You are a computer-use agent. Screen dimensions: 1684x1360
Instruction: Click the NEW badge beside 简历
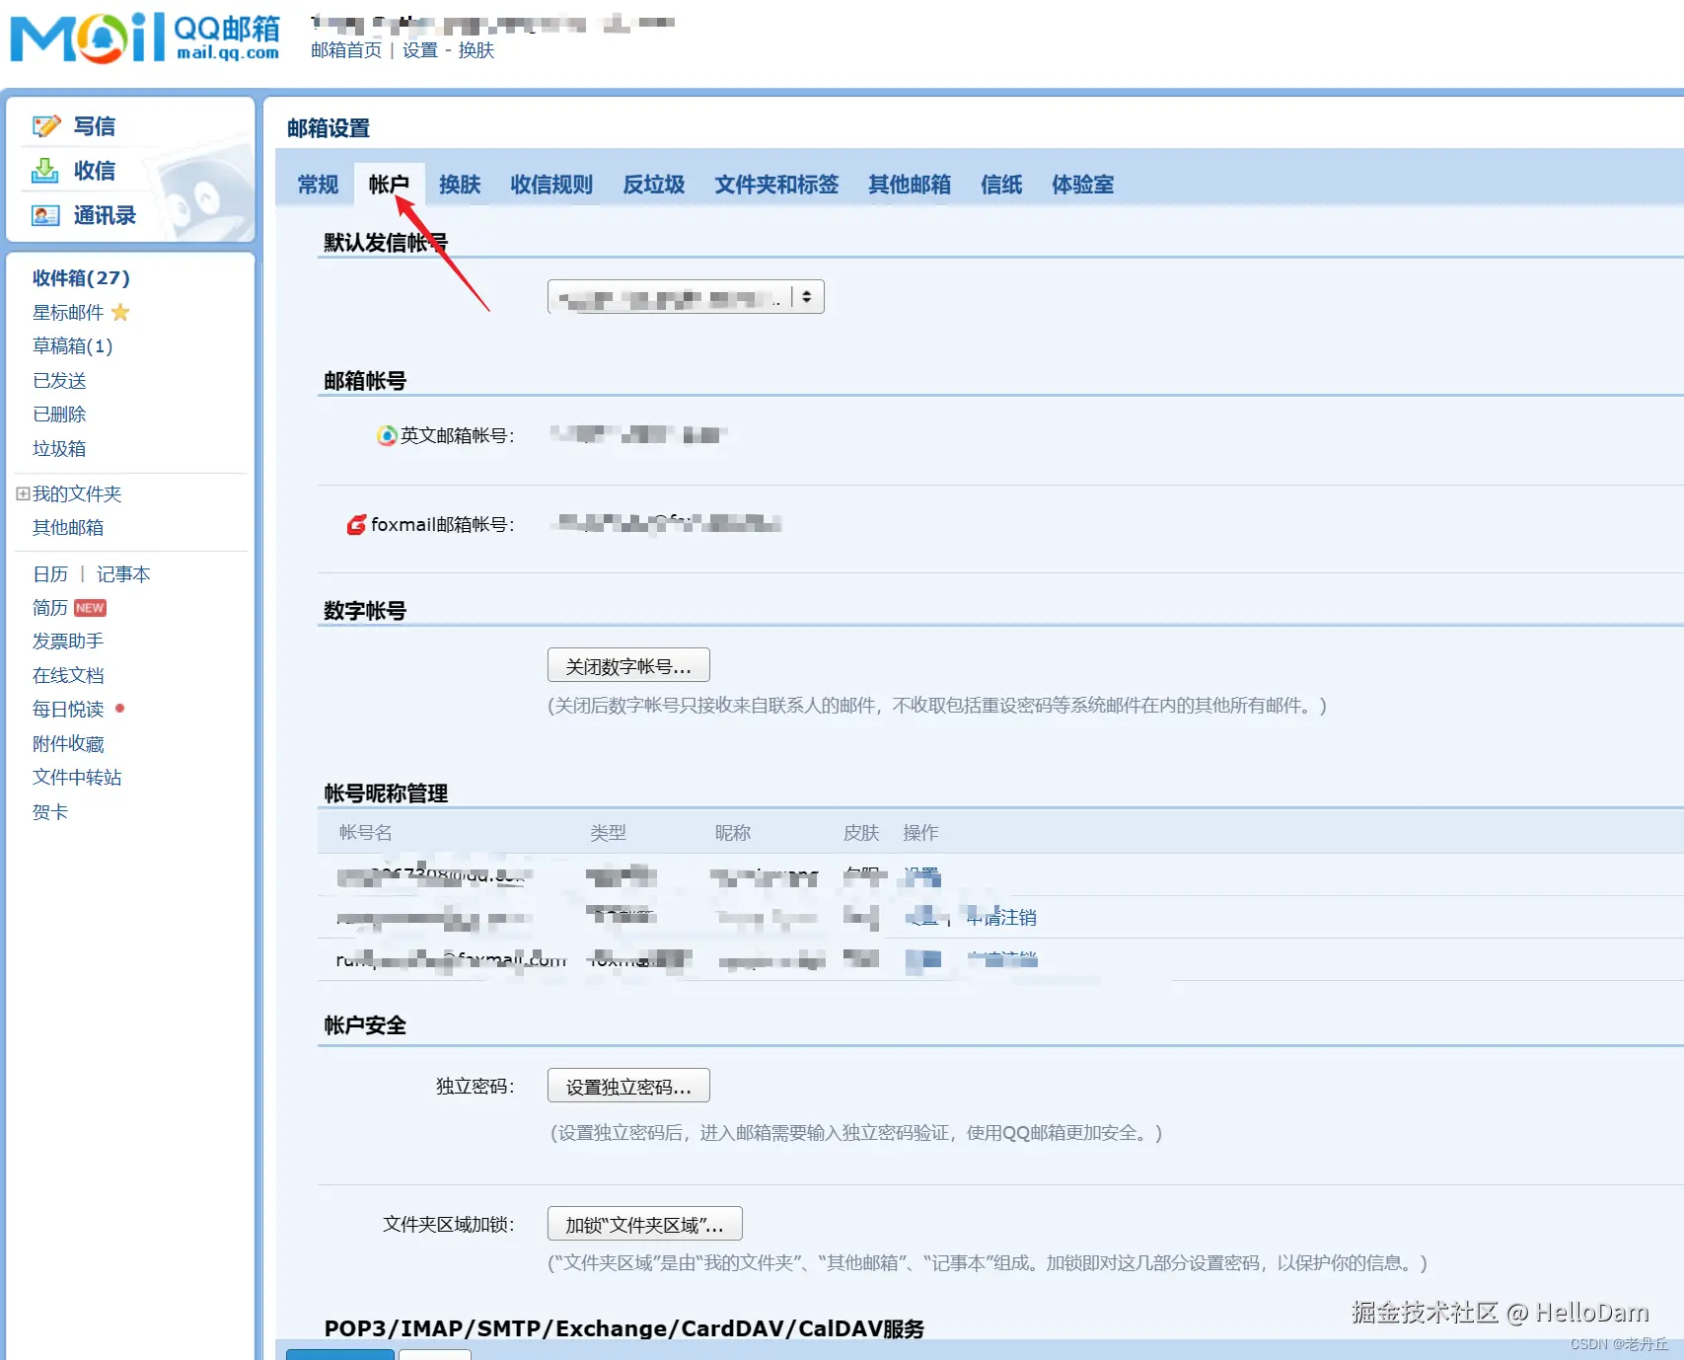pos(89,607)
